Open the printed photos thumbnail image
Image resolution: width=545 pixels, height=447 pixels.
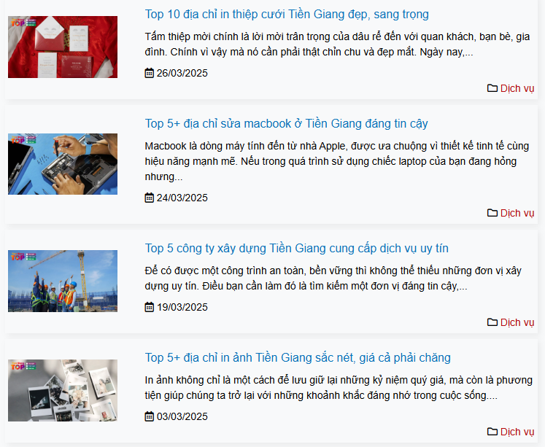pyautogui.click(x=63, y=390)
